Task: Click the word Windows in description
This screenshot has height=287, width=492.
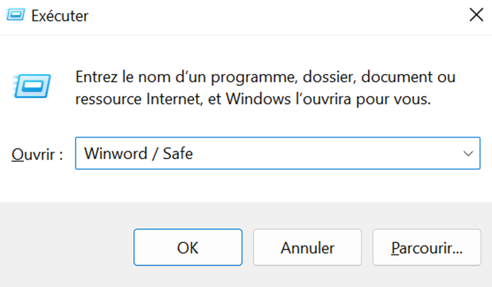Action: click(x=258, y=99)
